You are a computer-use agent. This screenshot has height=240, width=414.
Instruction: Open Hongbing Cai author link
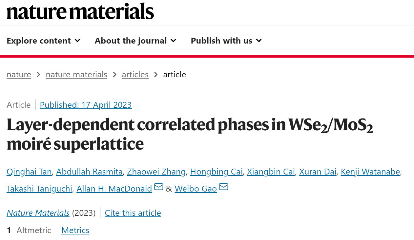pyautogui.click(x=217, y=172)
